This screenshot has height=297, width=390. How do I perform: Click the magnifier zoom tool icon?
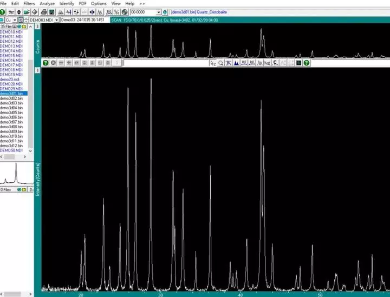(x=221, y=63)
